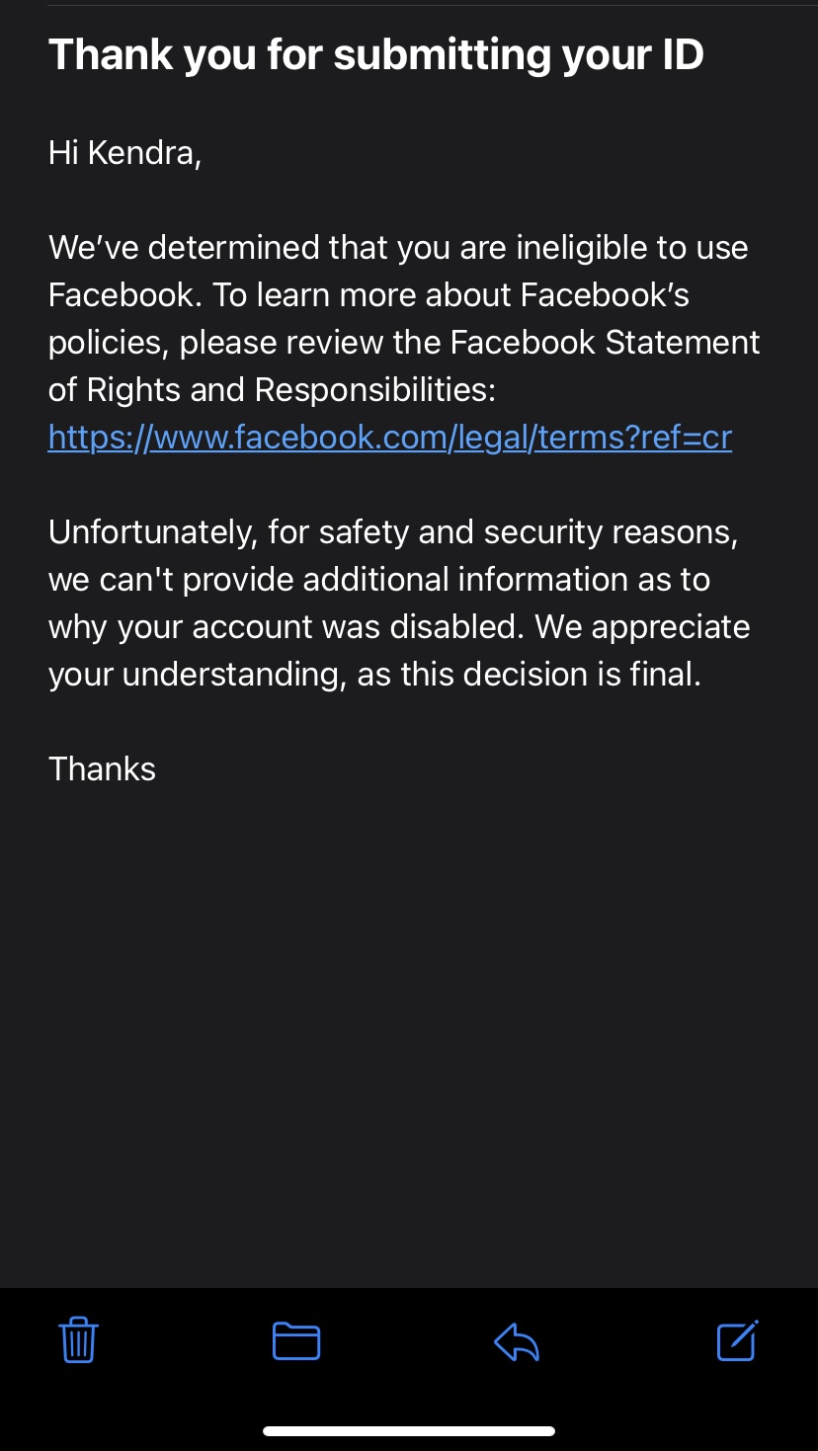
Task: Tap the word 'Thanks' in the email body
Action: pos(102,768)
